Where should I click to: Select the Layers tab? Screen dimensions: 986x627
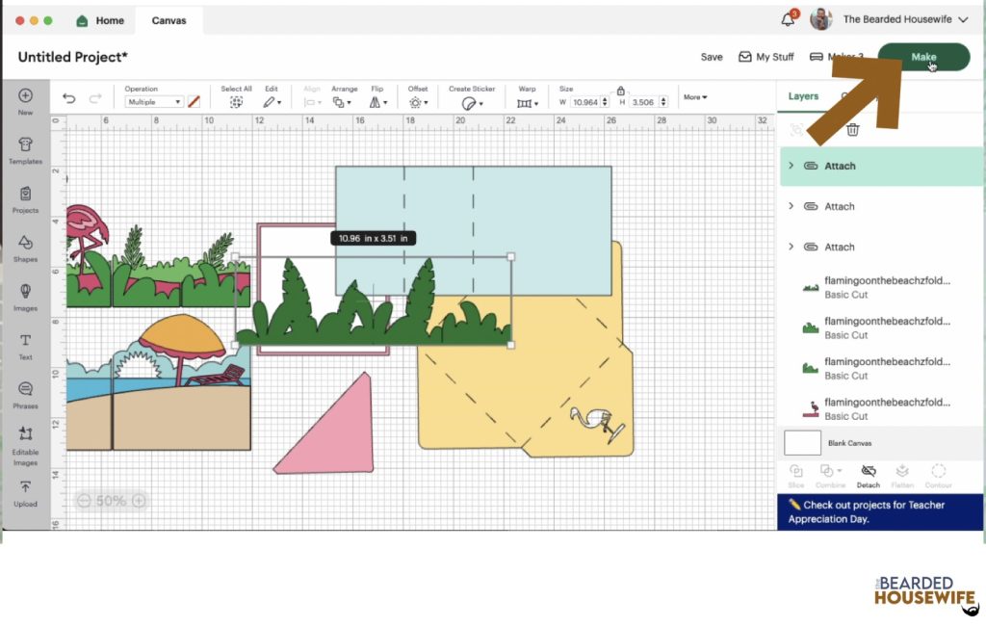coord(803,96)
